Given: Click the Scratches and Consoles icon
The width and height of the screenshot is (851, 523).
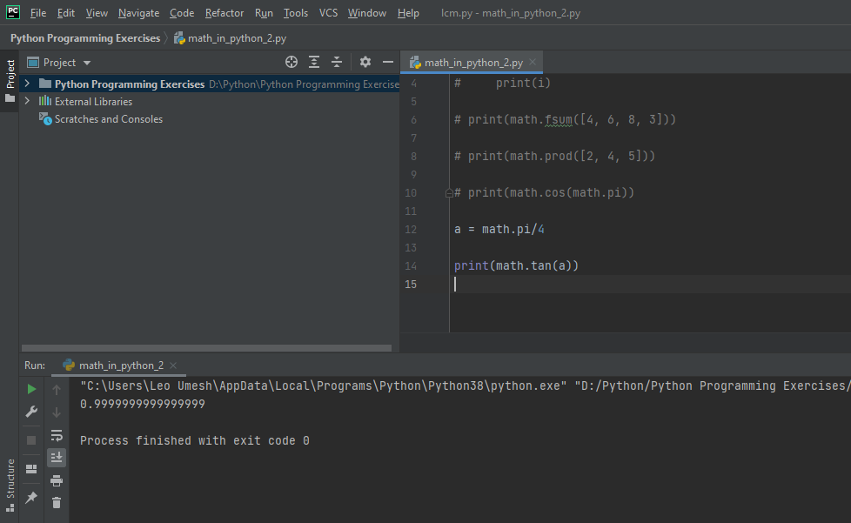Looking at the screenshot, I should pyautogui.click(x=45, y=119).
